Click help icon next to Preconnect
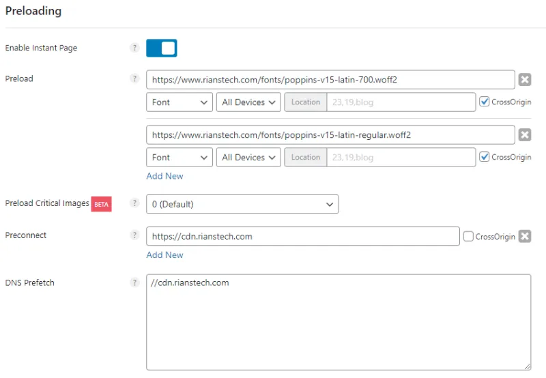 [x=134, y=235]
